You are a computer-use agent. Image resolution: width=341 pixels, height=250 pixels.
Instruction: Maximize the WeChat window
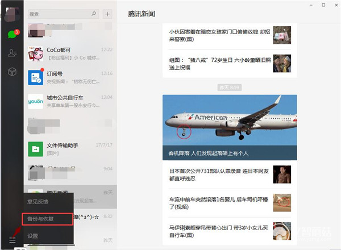323,5
